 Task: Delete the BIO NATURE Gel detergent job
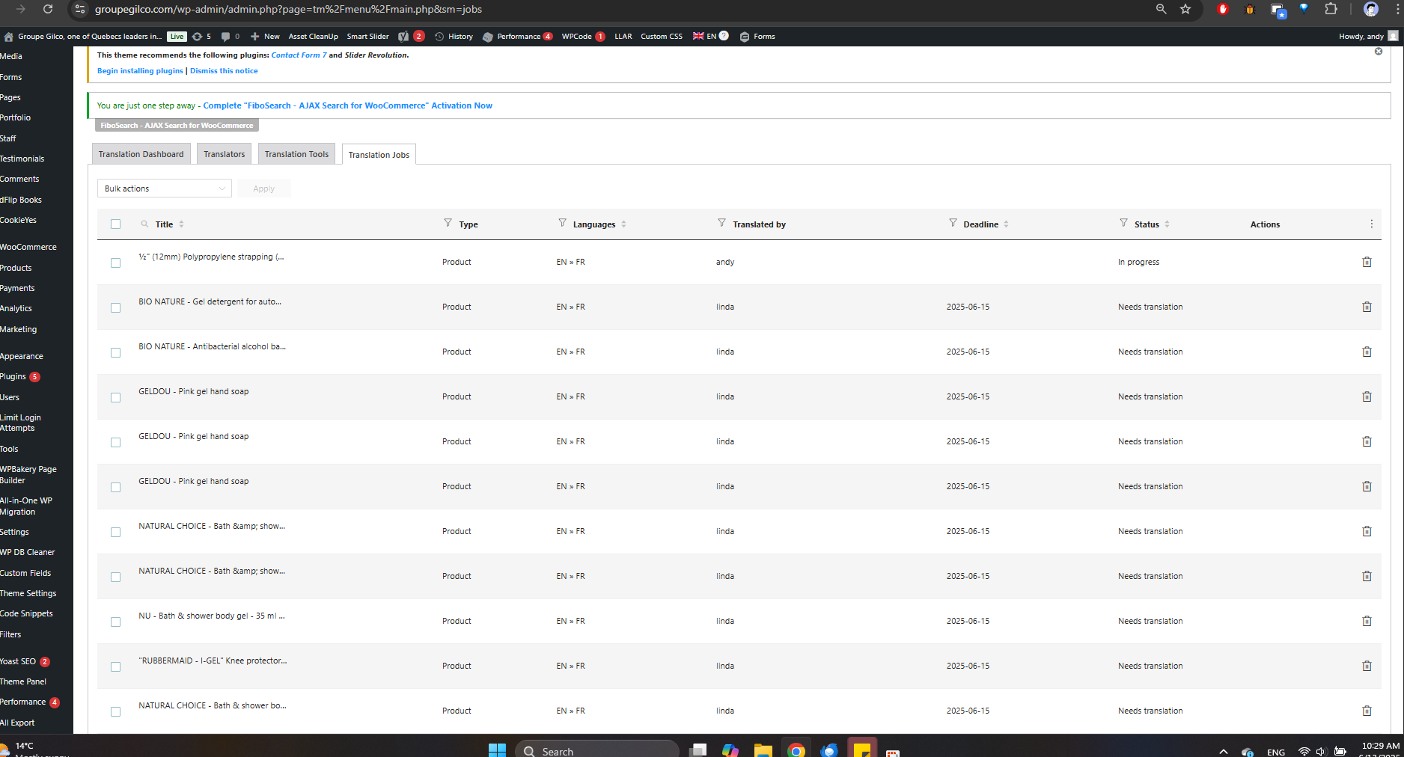click(1367, 307)
